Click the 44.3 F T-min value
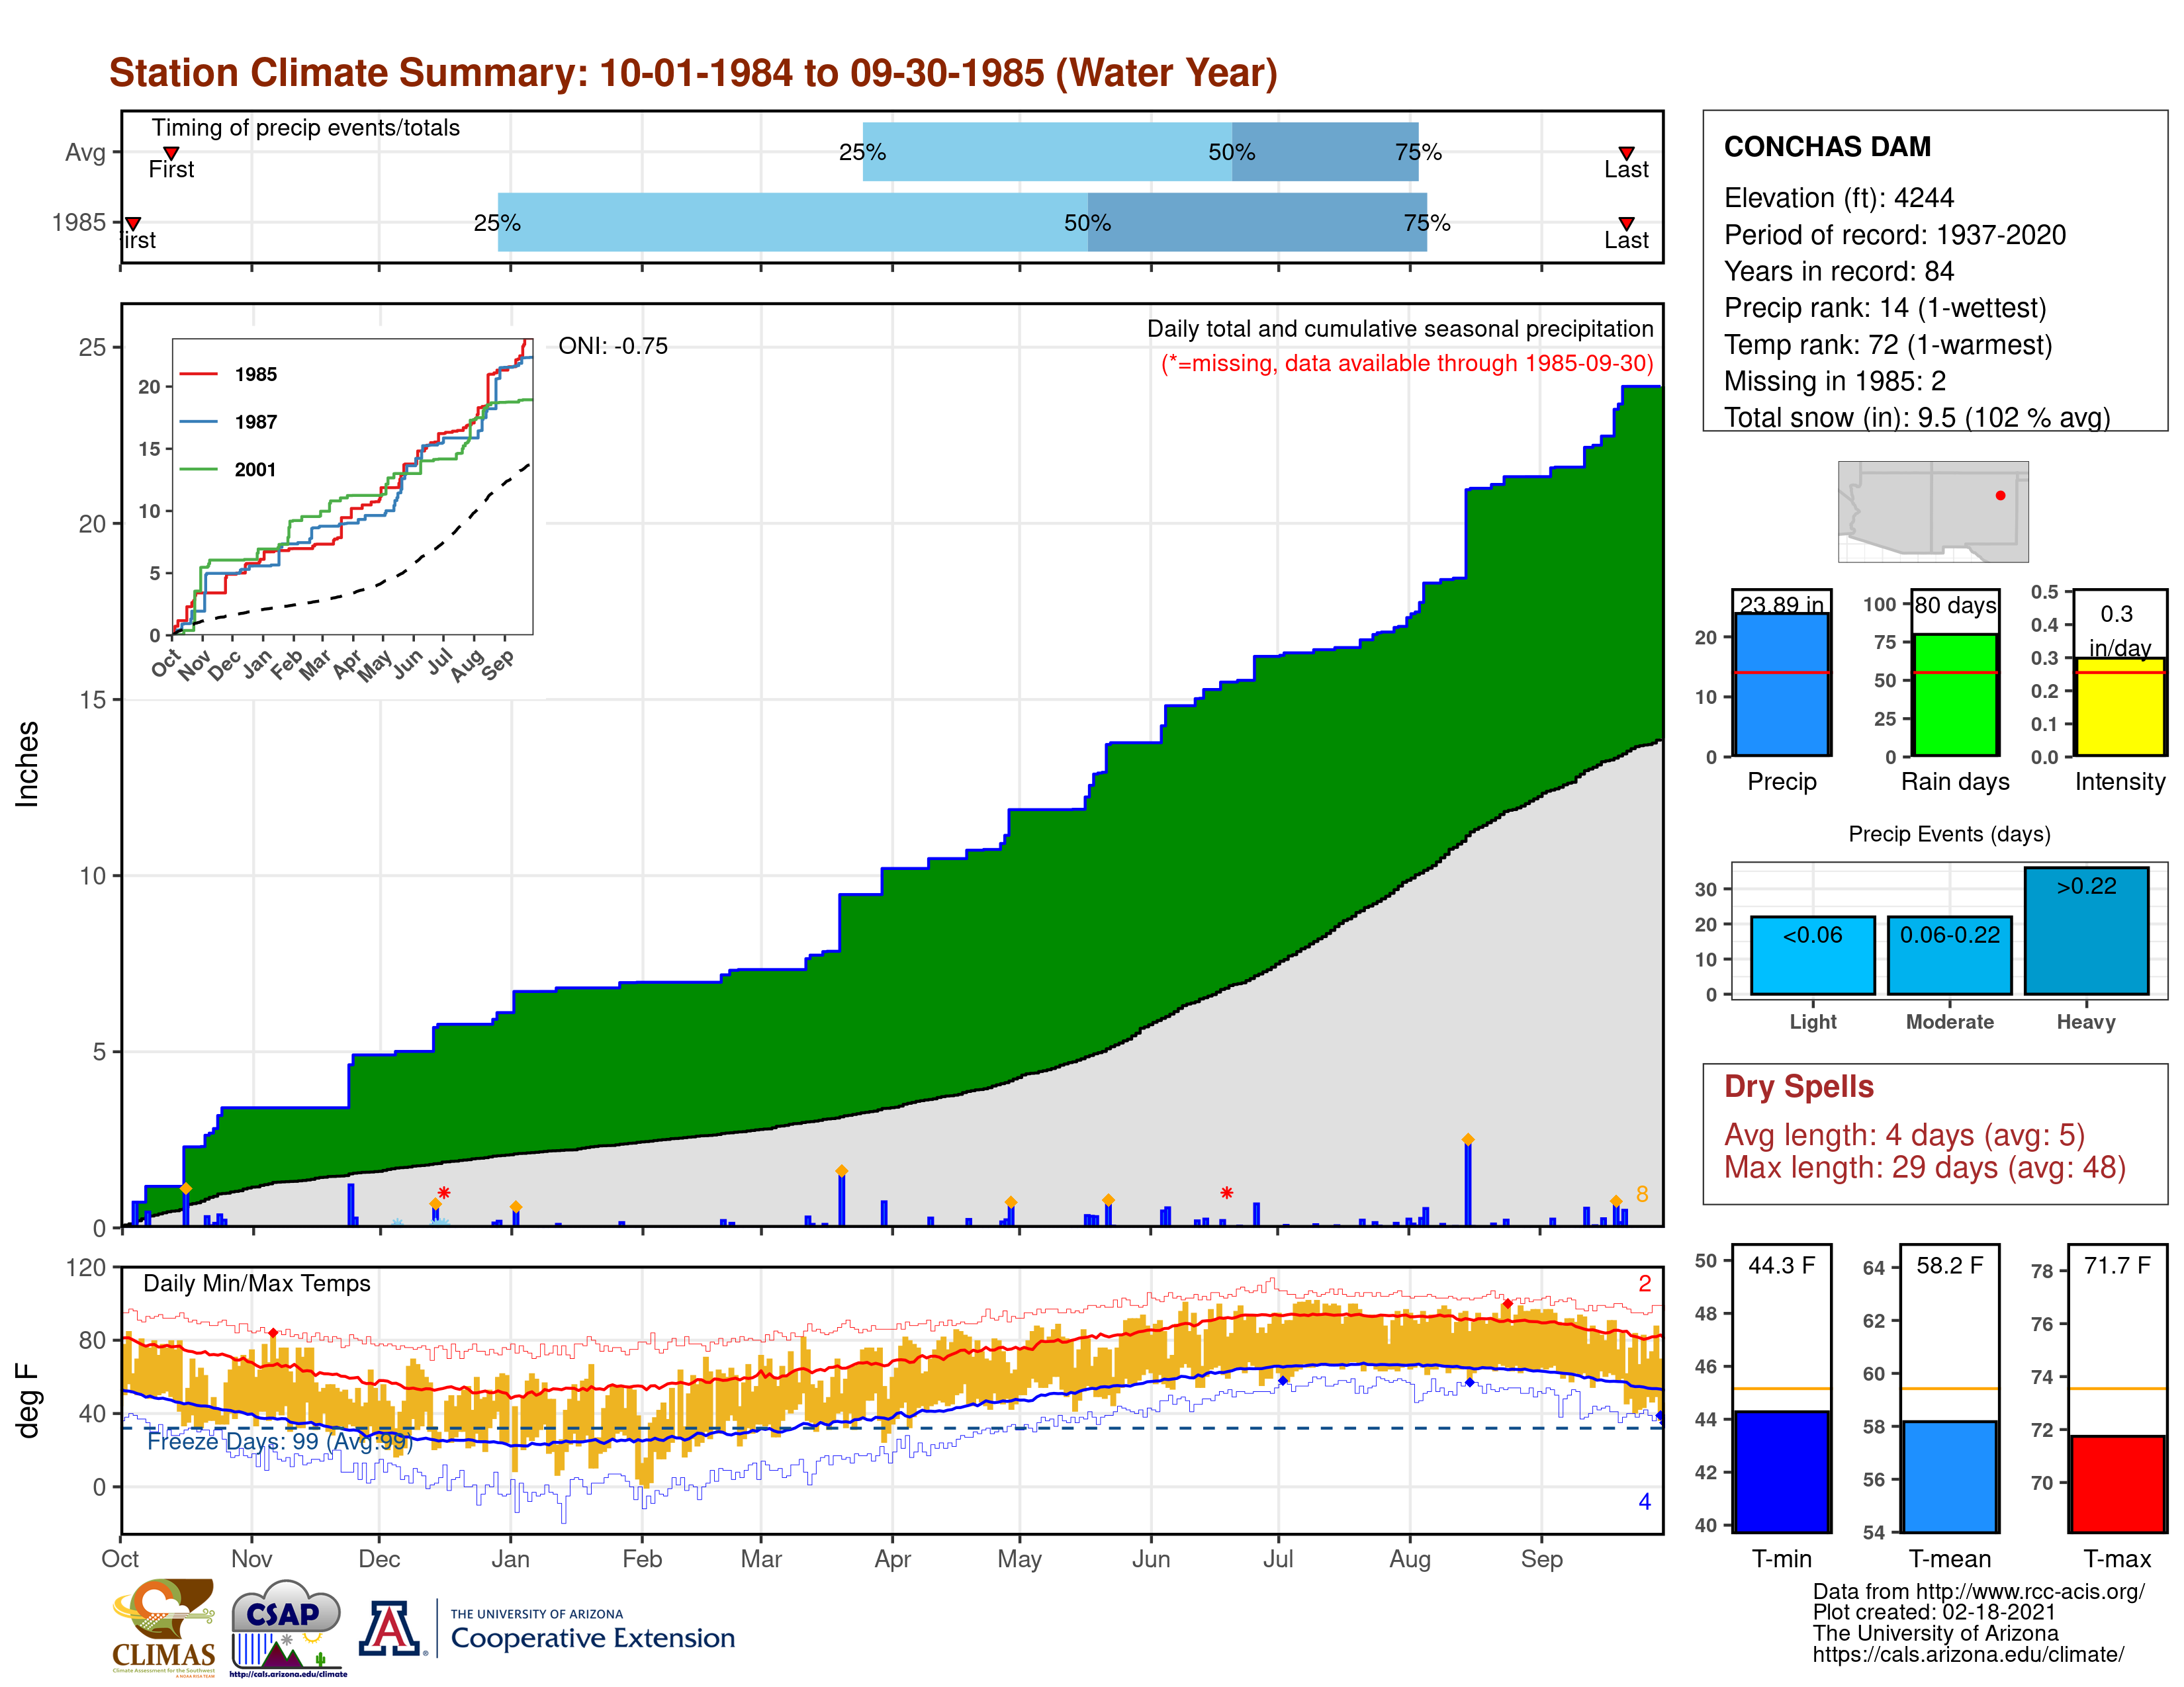Image resolution: width=2184 pixels, height=1687 pixels. click(1782, 1265)
